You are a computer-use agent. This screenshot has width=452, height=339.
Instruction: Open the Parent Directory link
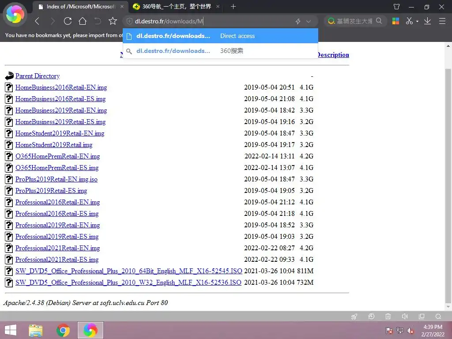pyautogui.click(x=38, y=76)
